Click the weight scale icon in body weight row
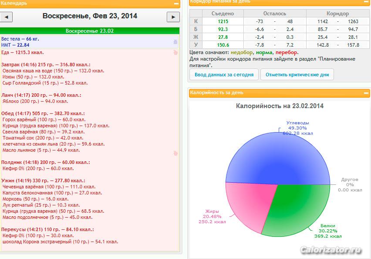The image size is (371, 259). pyautogui.click(x=175, y=42)
